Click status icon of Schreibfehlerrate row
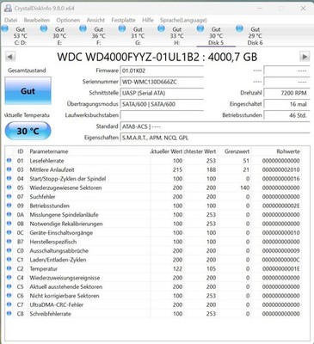The image size is (314, 344). [x=9, y=314]
